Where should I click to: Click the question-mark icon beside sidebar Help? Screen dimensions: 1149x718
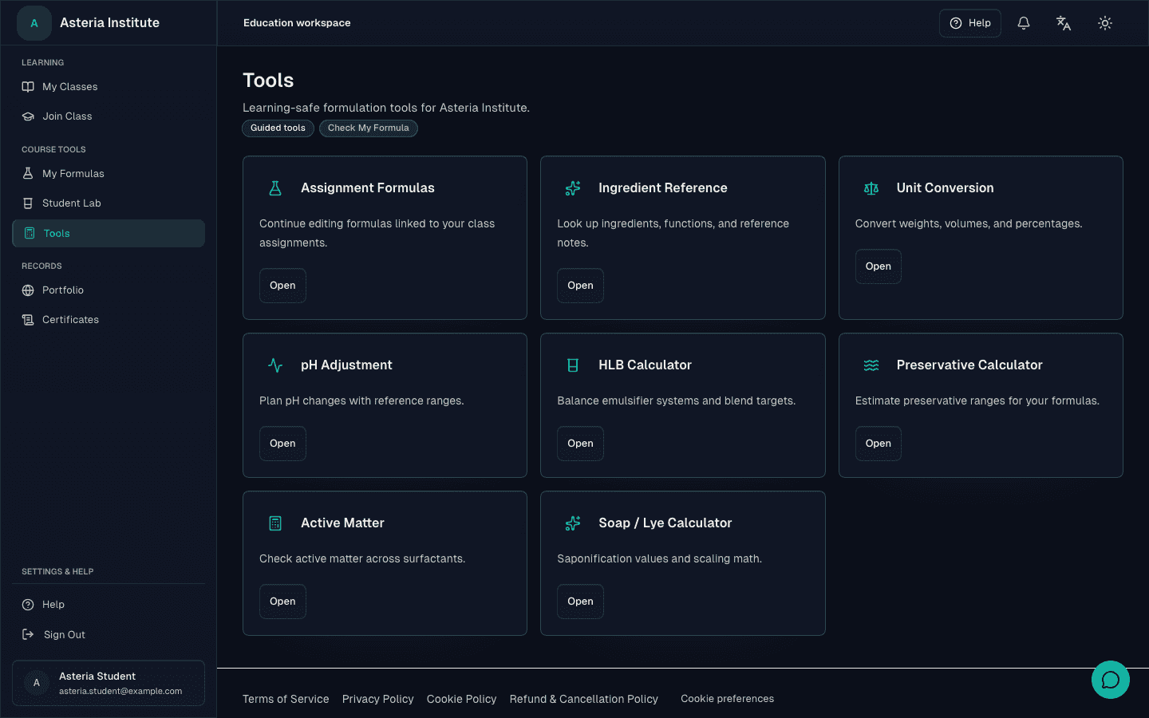(28, 605)
